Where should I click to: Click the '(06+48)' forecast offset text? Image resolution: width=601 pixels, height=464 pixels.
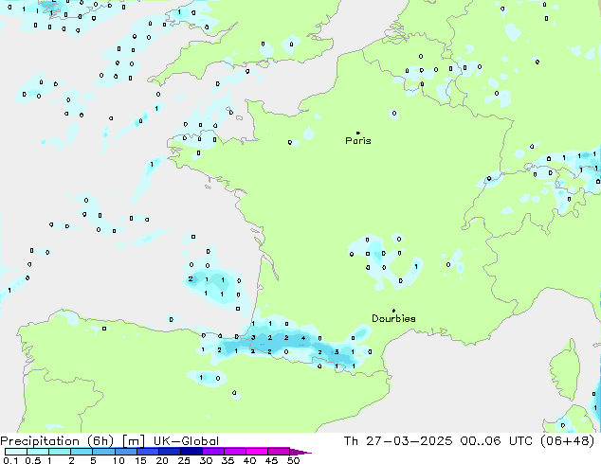tap(567, 441)
